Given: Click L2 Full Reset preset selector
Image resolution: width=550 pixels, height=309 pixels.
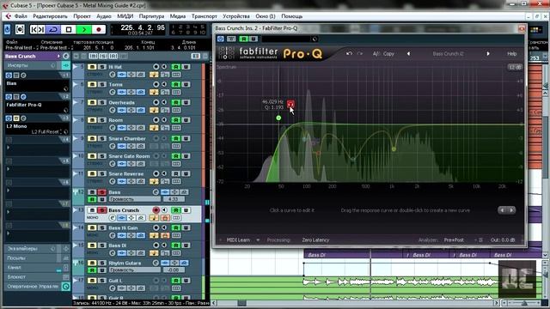Looking at the screenshot, I should [48, 131].
